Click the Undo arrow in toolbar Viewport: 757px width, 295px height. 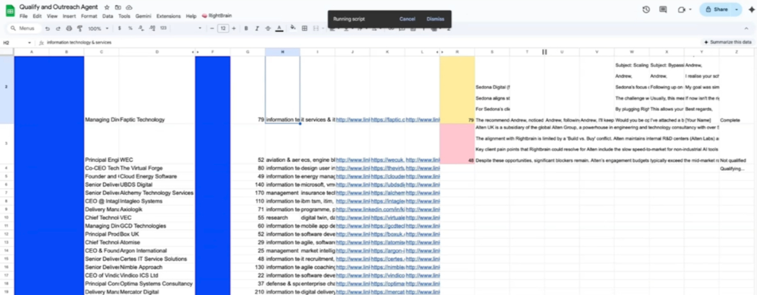47,28
